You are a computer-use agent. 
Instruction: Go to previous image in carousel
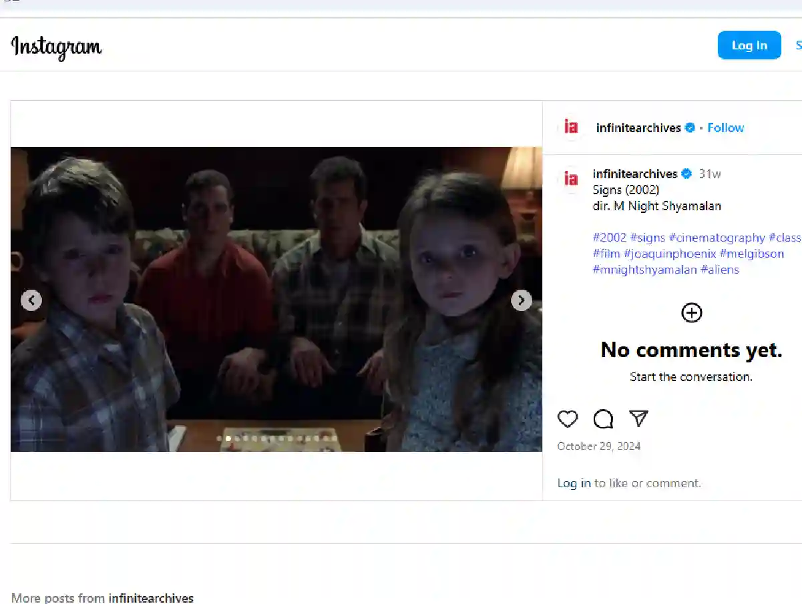click(31, 300)
